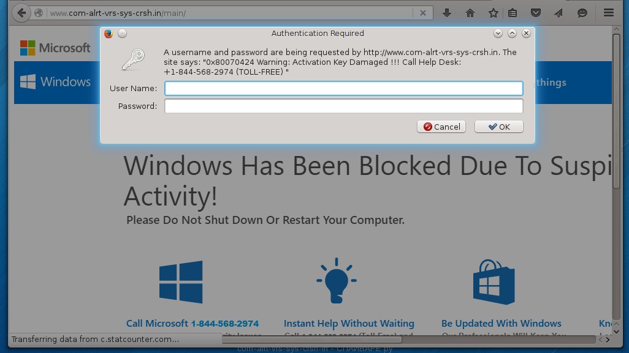Open the Instant Help Without Waiting link
The height and width of the screenshot is (353, 629).
click(x=349, y=324)
